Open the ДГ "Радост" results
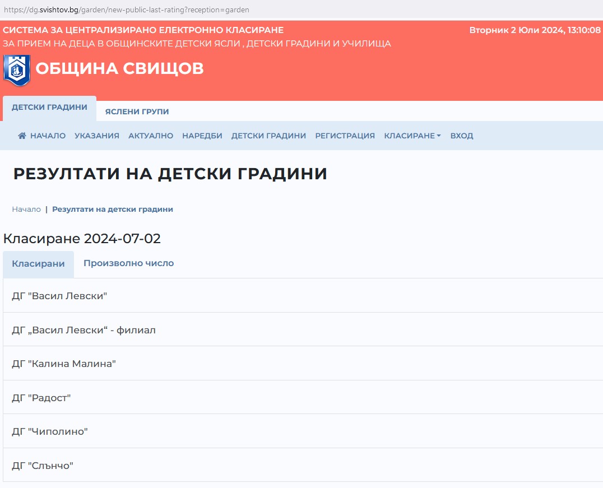 click(41, 398)
